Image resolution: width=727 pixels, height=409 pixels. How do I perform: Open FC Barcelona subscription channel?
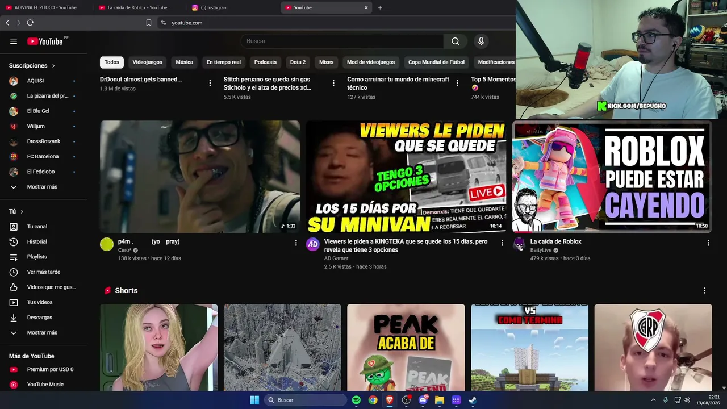coord(44,157)
